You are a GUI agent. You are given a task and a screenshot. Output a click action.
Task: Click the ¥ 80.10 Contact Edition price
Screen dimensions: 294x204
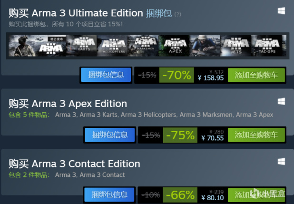click(212, 198)
